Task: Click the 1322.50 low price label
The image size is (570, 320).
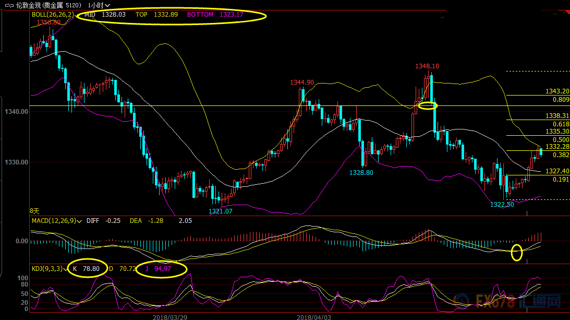Action: [502, 204]
